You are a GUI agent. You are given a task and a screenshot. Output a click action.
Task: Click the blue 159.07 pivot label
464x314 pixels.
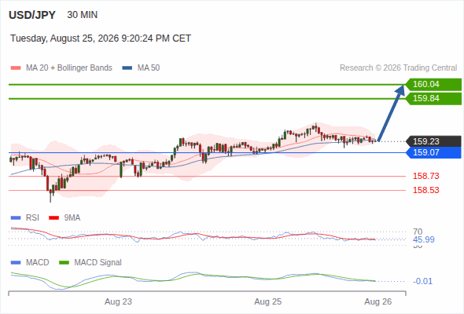(x=433, y=153)
